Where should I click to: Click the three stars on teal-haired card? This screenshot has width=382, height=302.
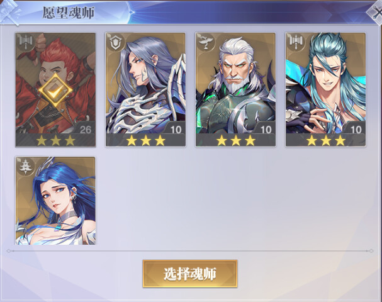pos(326,140)
